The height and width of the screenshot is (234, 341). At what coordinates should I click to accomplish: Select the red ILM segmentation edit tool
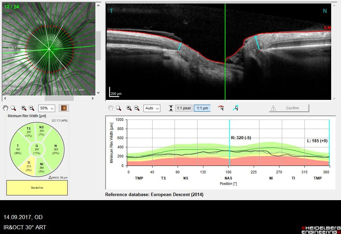click(221, 108)
